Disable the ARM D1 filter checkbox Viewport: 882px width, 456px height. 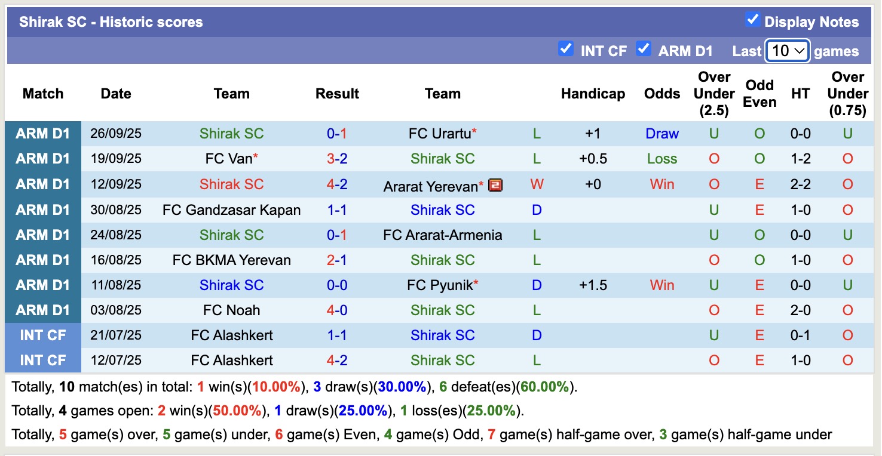[x=644, y=49]
